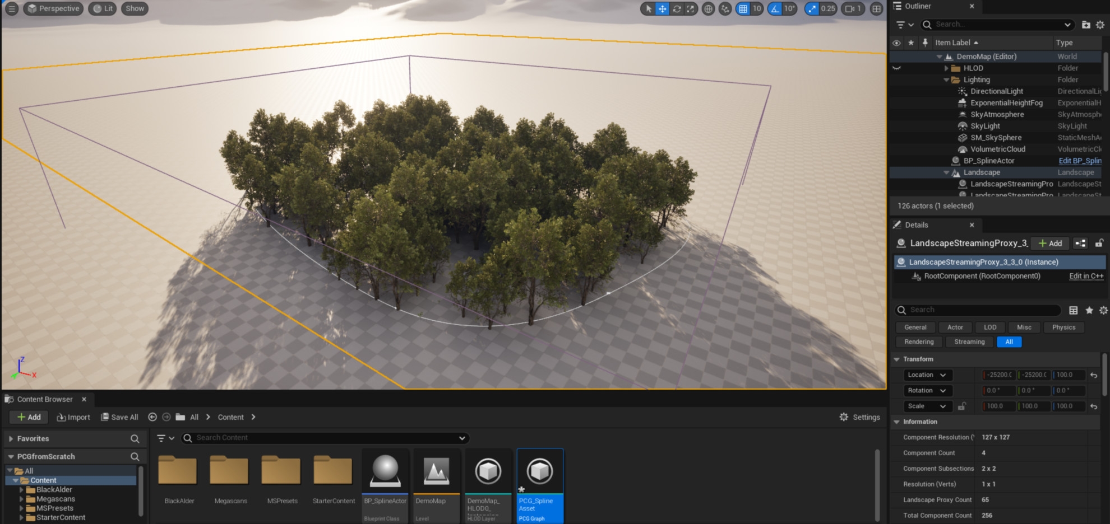Click the surface snapping icon
The height and width of the screenshot is (524, 1110).
click(725, 8)
